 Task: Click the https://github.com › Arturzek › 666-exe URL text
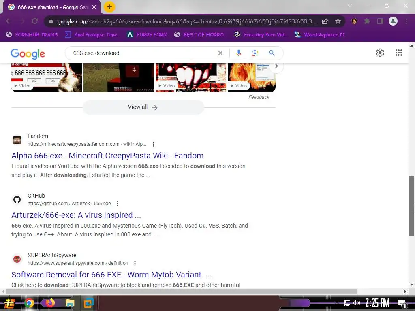coord(69,204)
